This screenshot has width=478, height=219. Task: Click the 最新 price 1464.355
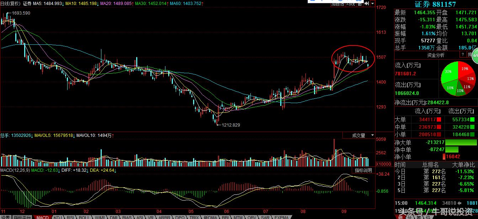coord(425,12)
